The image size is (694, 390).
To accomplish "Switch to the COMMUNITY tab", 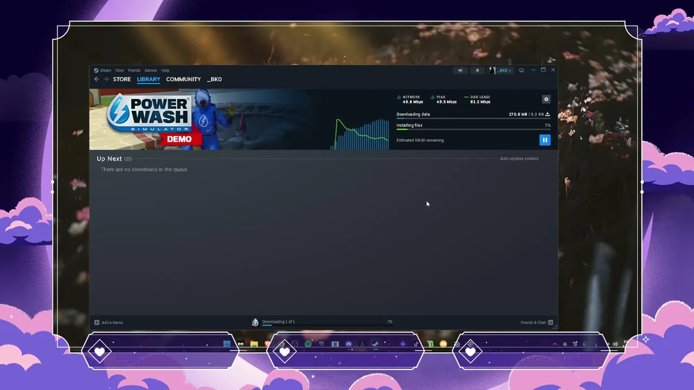I will point(183,79).
